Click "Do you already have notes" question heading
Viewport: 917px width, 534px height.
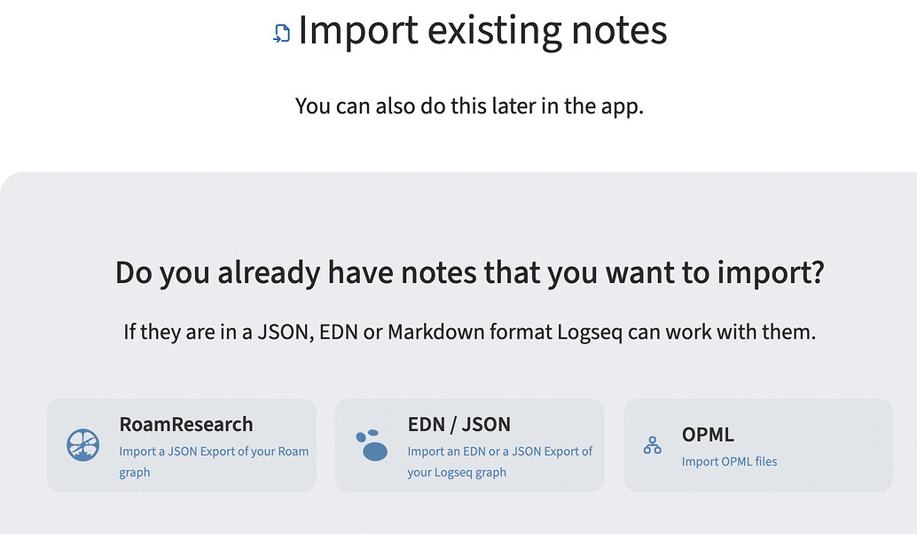click(x=469, y=272)
